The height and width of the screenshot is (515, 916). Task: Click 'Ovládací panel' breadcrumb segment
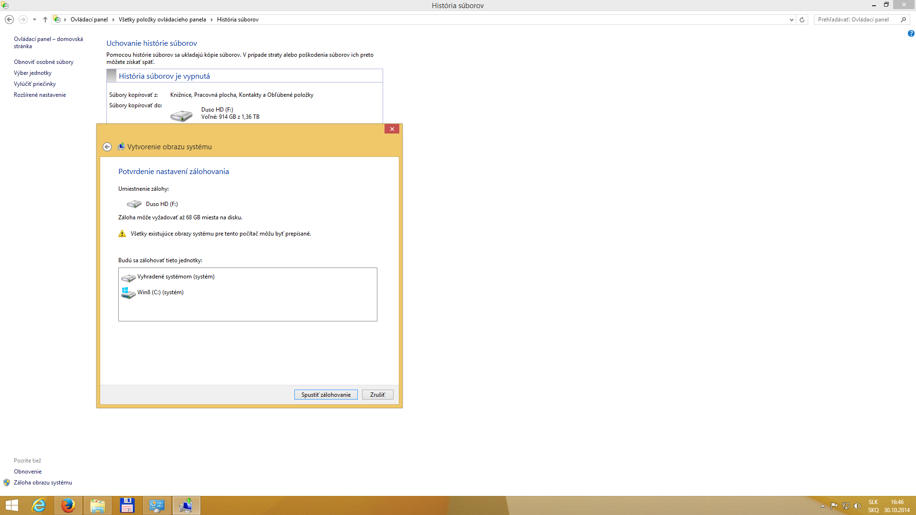(89, 20)
